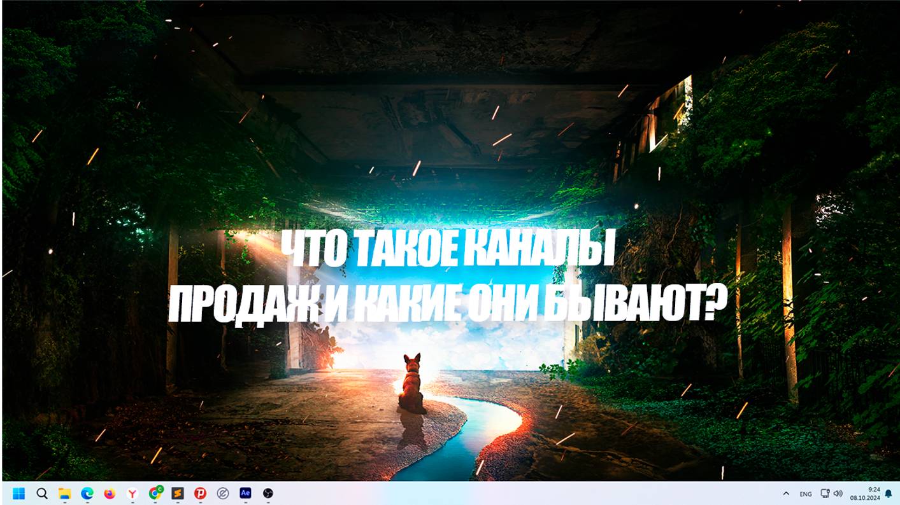900x505 pixels.
Task: Change the ENG input language
Action: point(806,494)
